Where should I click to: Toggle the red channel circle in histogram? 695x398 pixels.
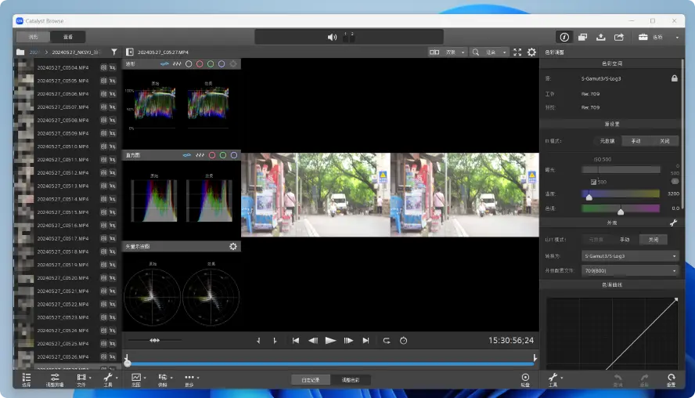(x=212, y=155)
